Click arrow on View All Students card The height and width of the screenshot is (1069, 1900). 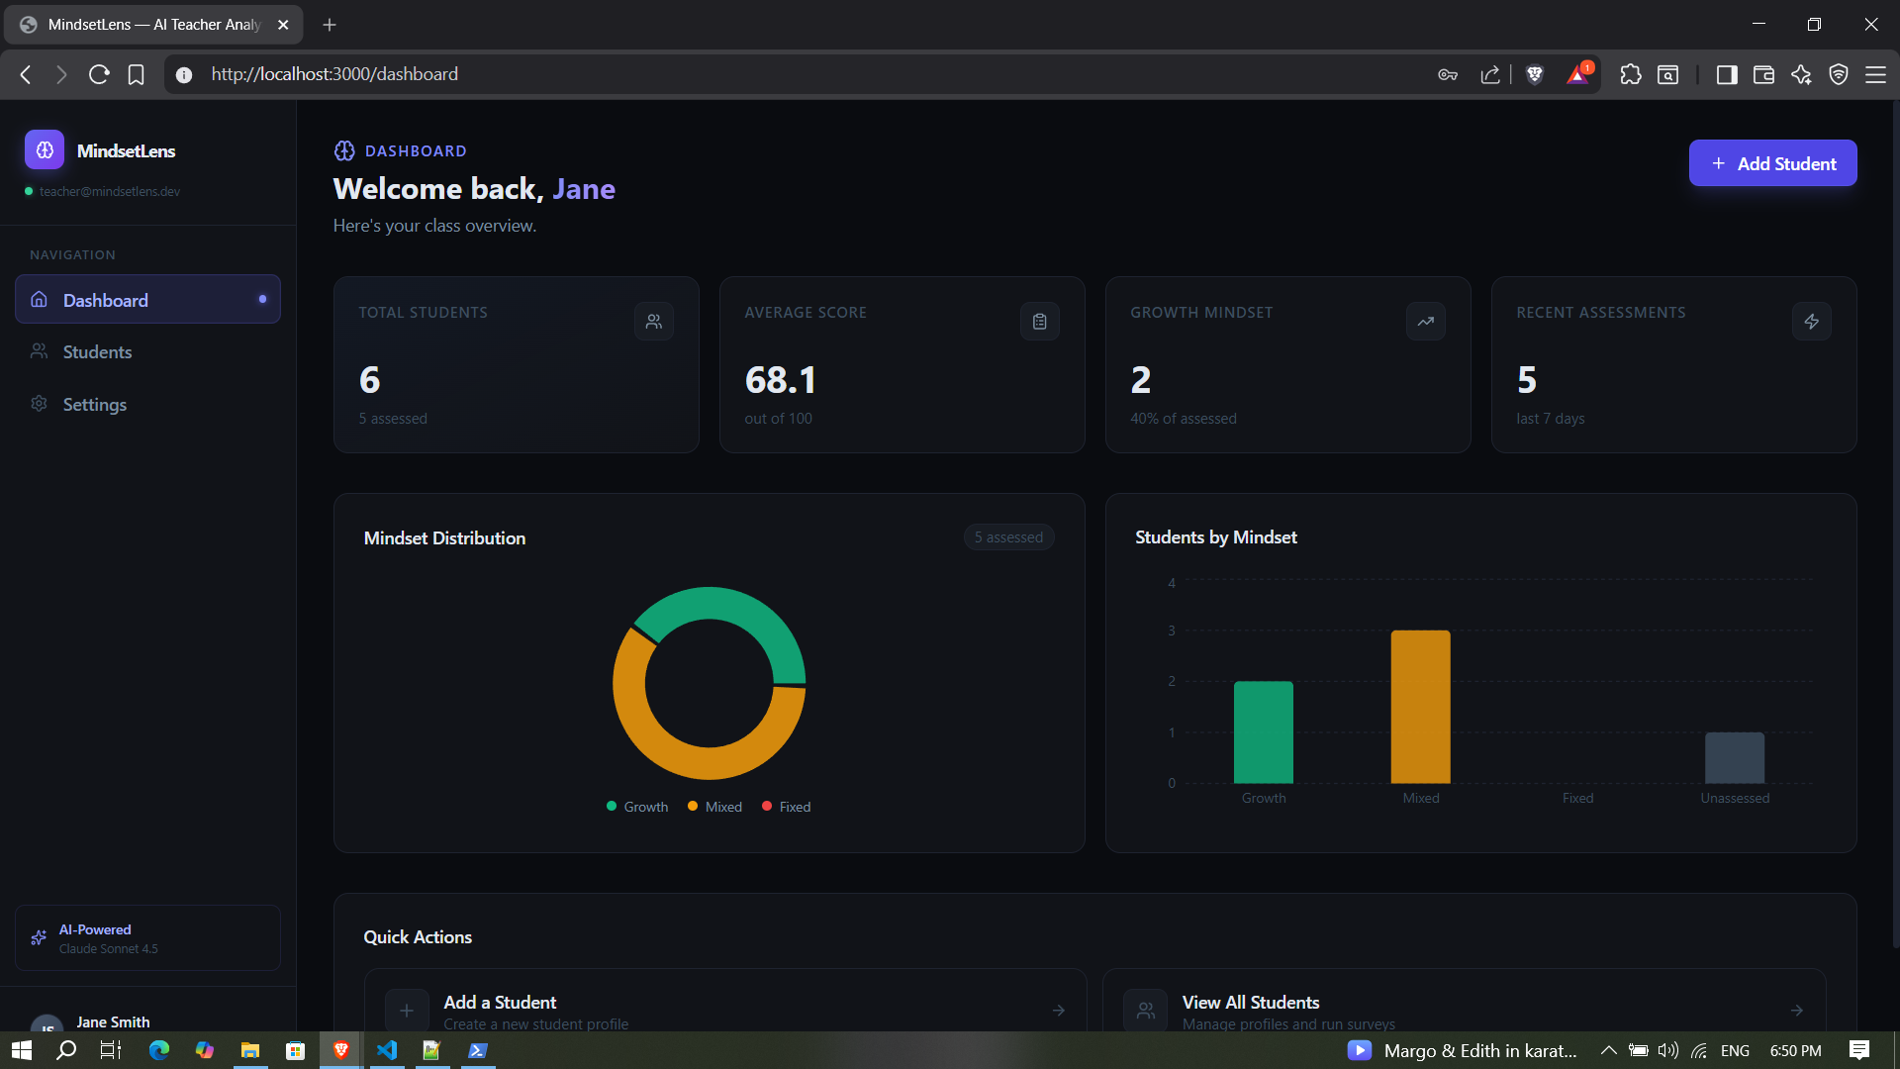point(1796,1011)
